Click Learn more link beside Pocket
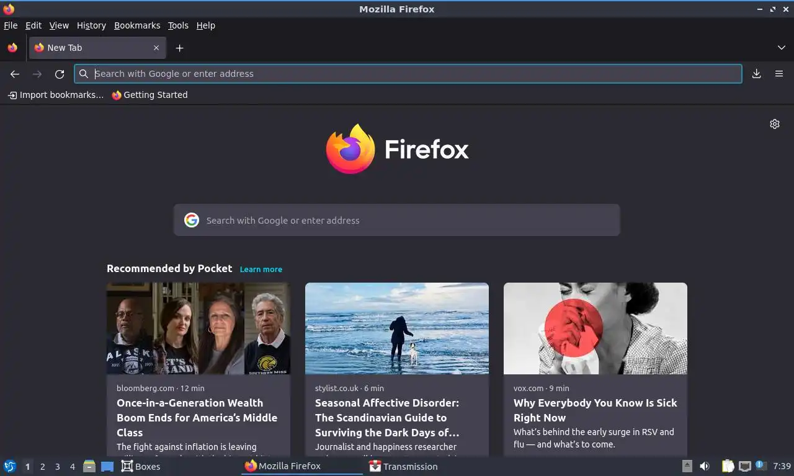 pyautogui.click(x=261, y=269)
